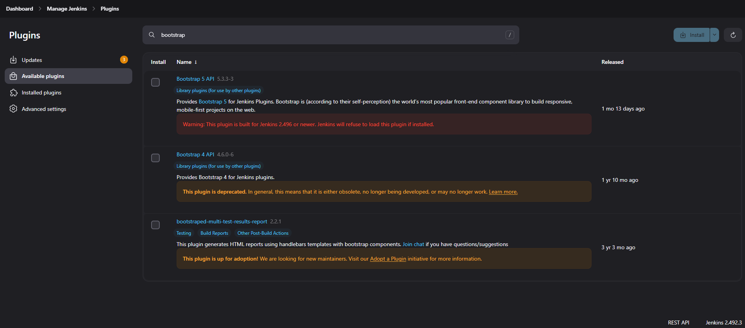Sort by the Released column header

click(x=612, y=62)
